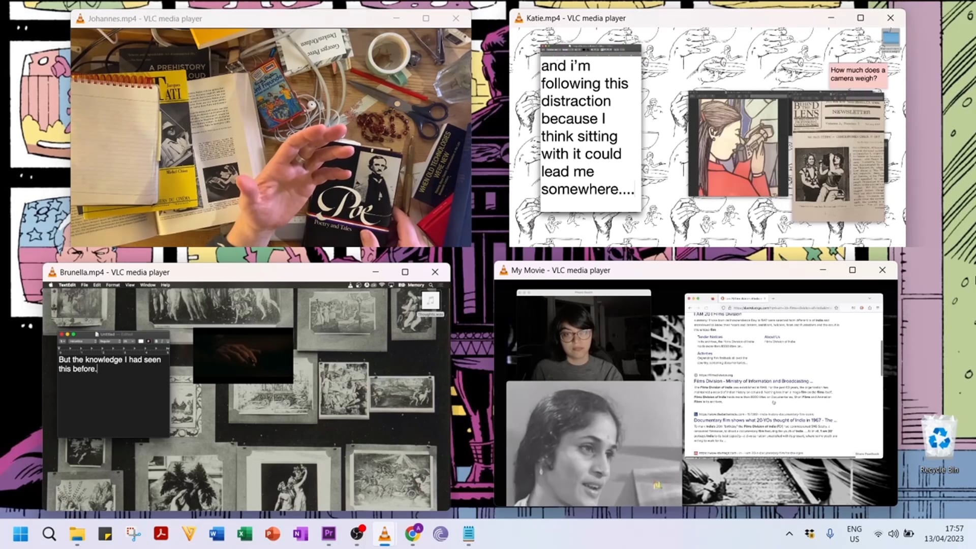Click the VLC cone icon in Brunella.mp4 title bar
This screenshot has width=976, height=549.
tap(52, 272)
